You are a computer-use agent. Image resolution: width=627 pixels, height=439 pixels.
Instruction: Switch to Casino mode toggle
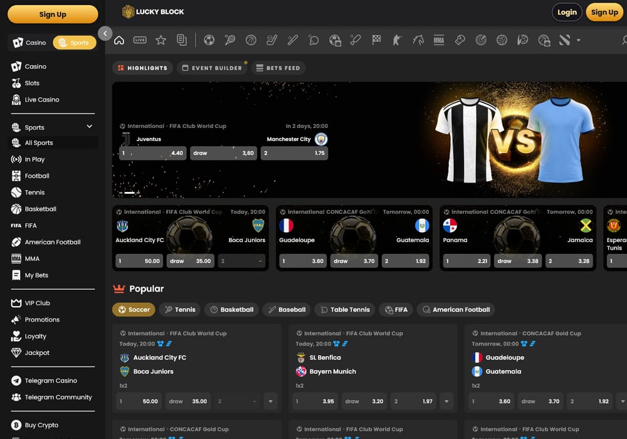[29, 43]
